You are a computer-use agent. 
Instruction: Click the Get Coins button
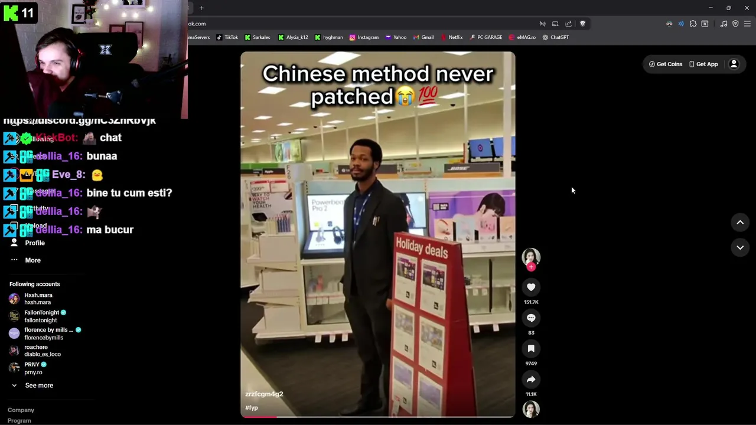[x=665, y=64]
